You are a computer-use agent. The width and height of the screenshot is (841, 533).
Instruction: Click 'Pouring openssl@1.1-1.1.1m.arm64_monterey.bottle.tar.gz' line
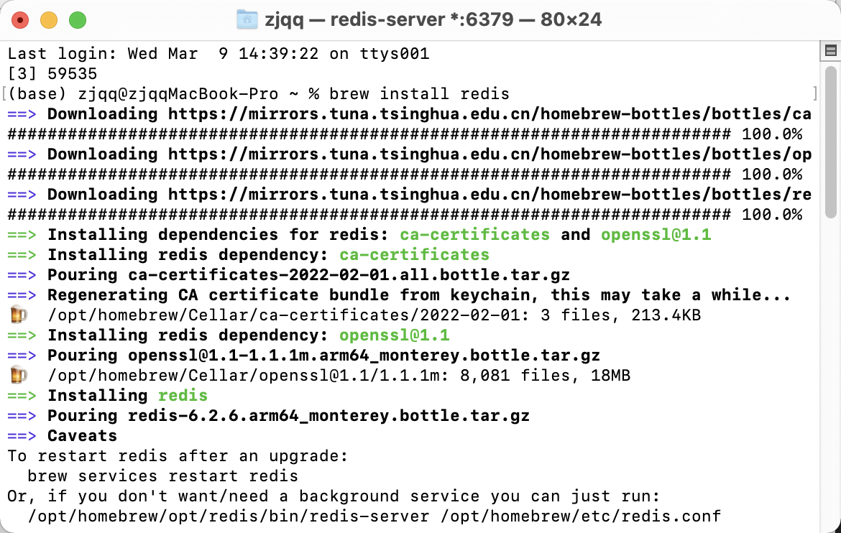pyautogui.click(x=303, y=356)
